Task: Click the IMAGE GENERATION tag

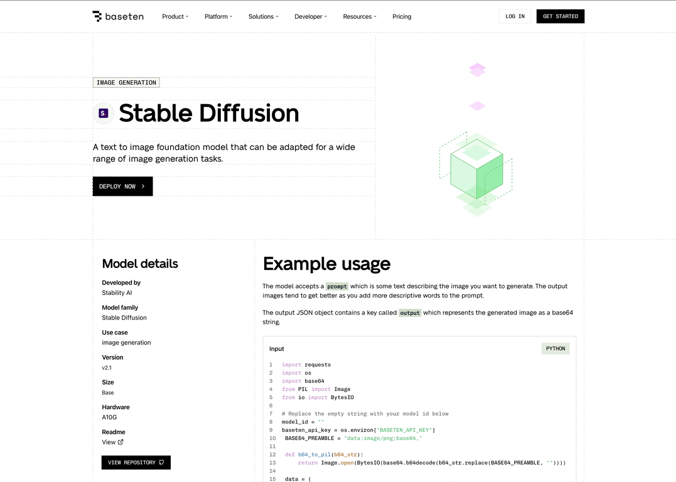Action: 126,82
